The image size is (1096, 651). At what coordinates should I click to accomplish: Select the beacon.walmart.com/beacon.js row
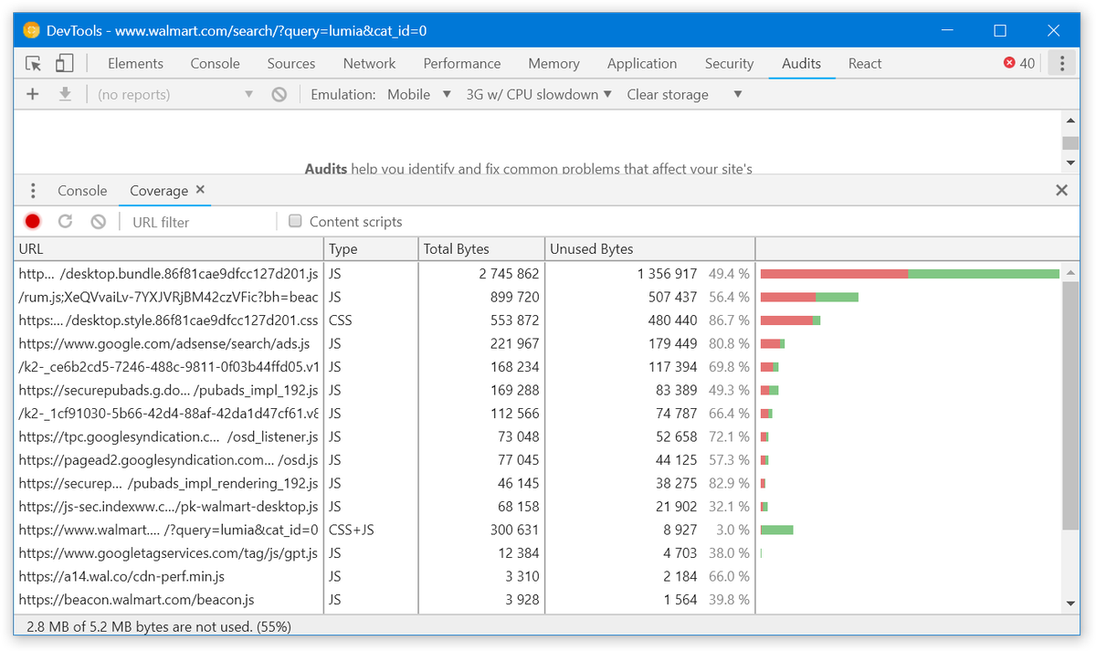tap(539, 600)
